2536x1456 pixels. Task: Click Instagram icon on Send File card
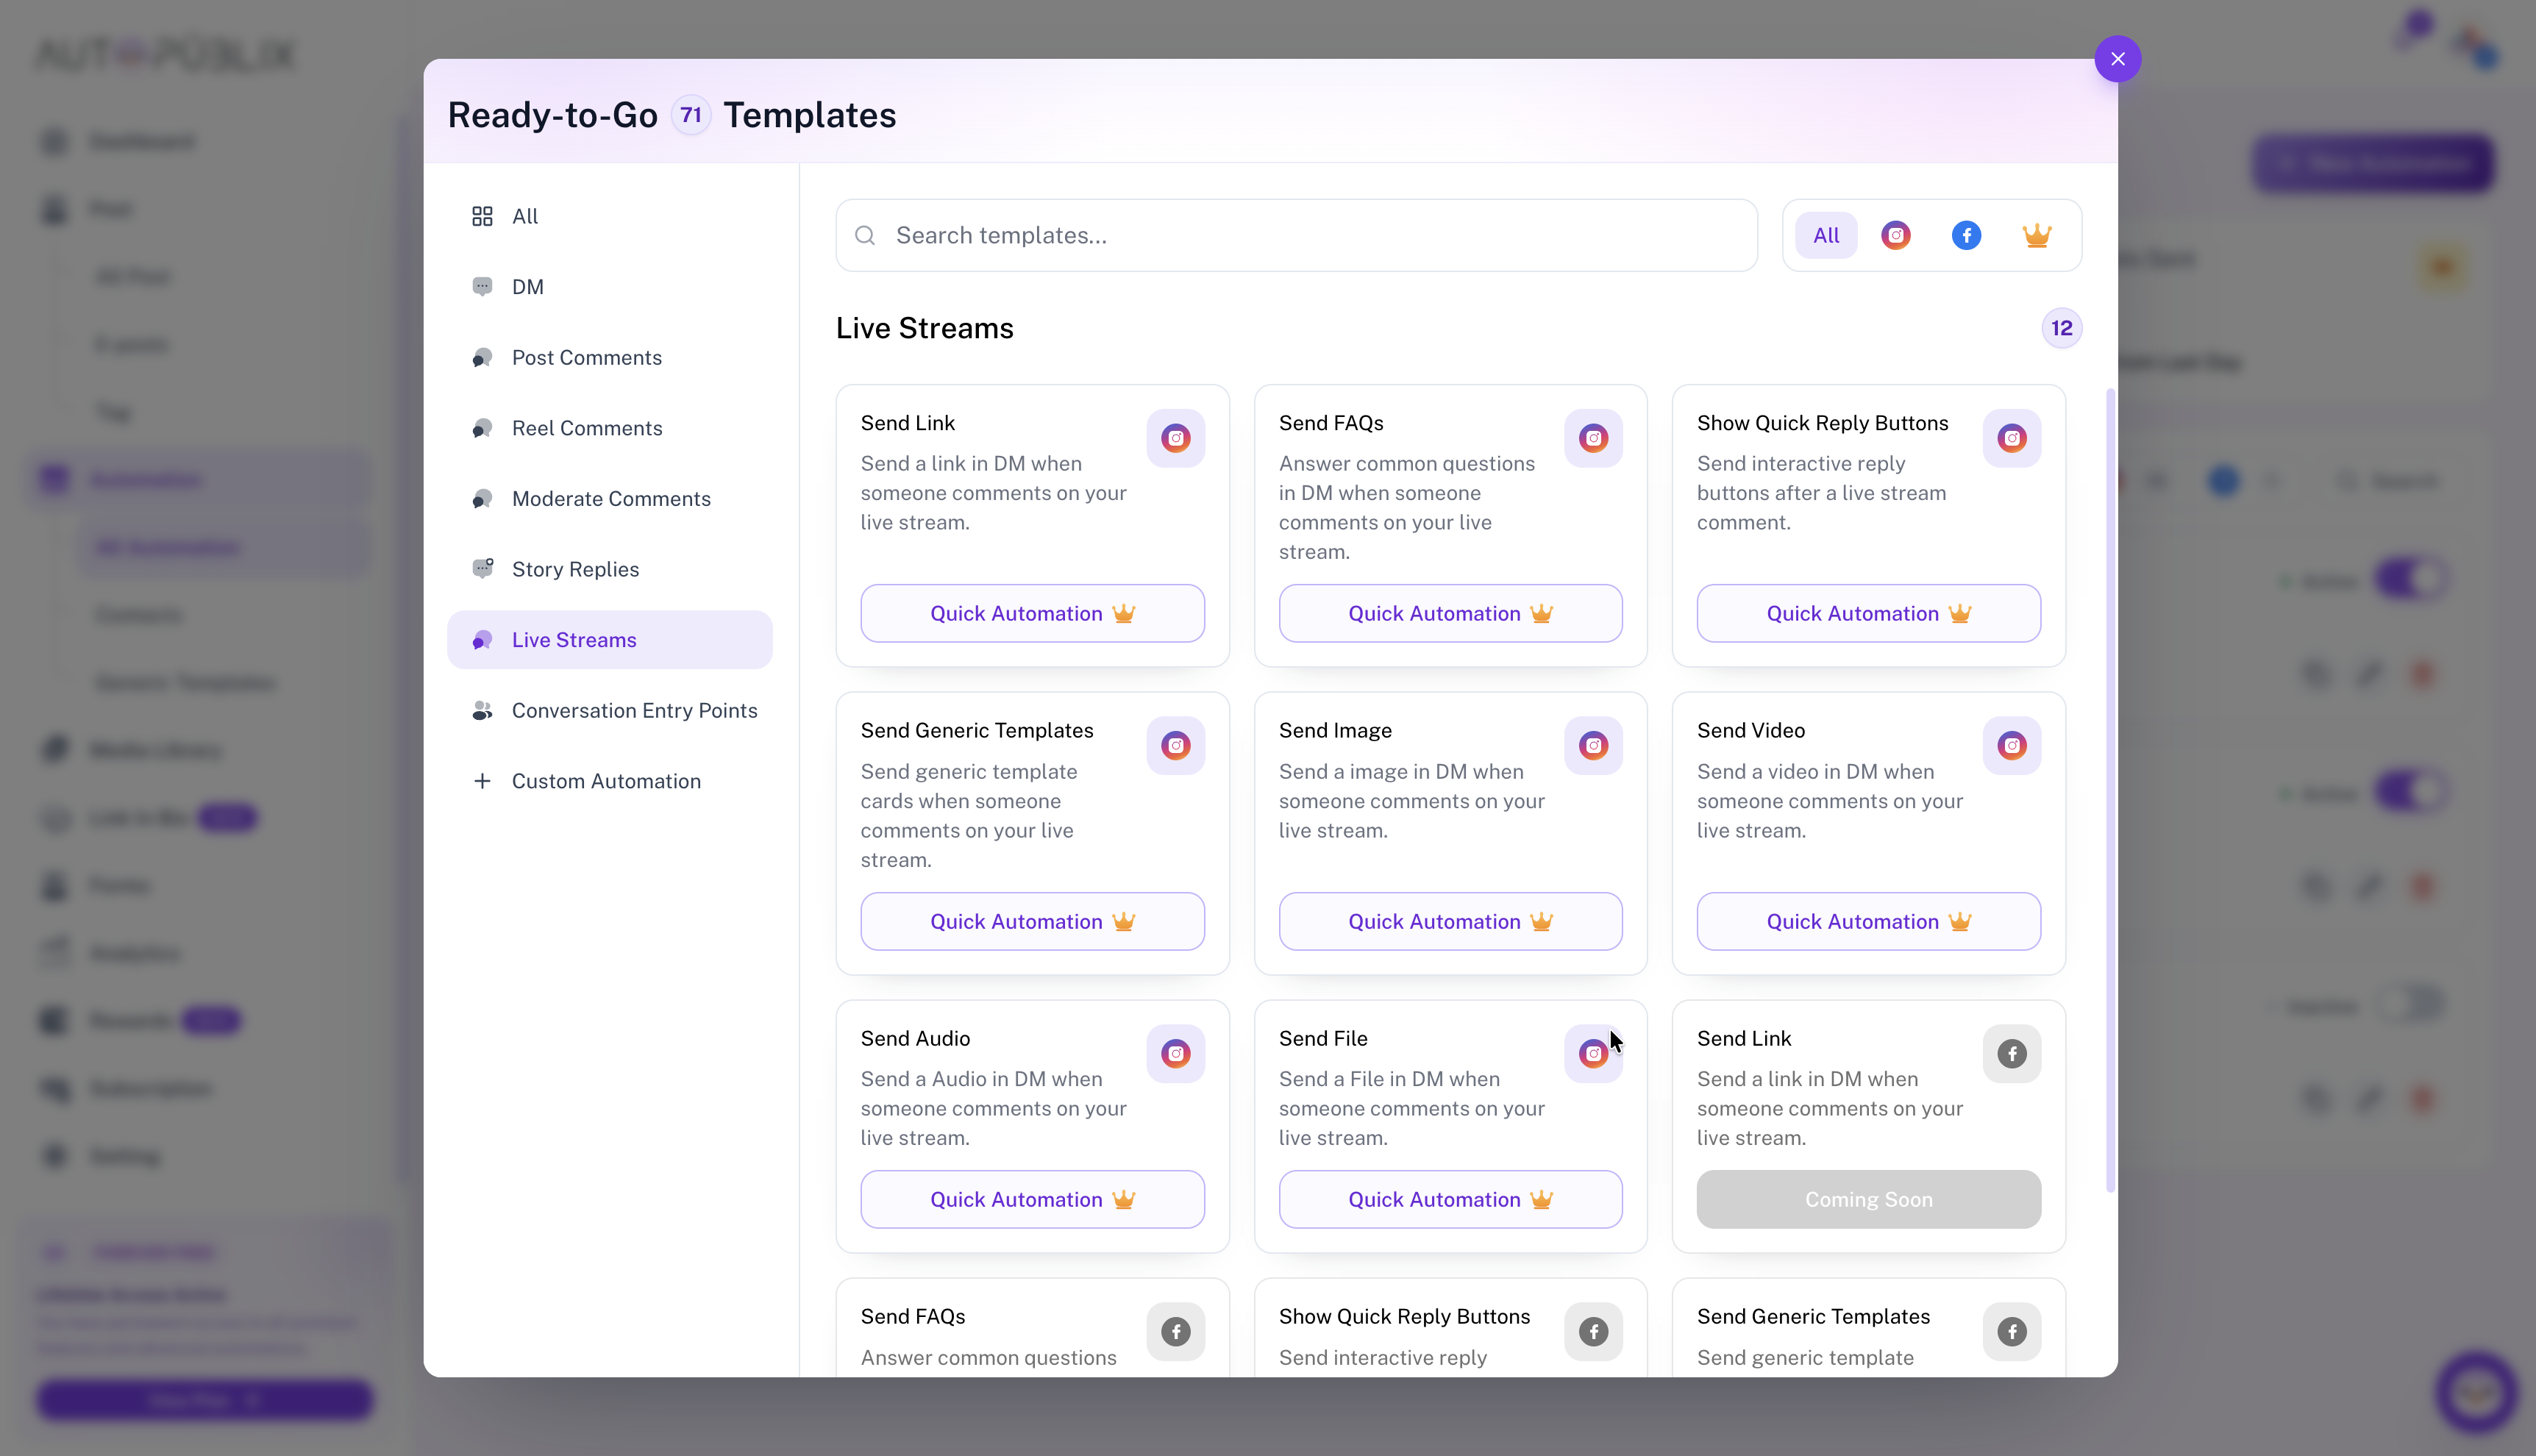(x=1593, y=1054)
